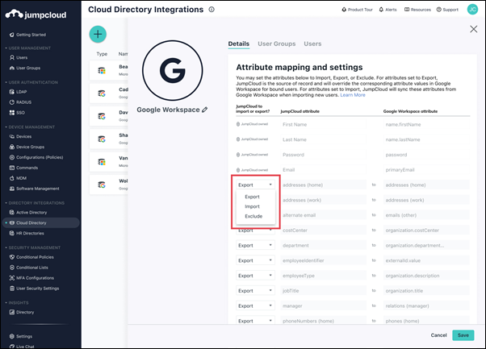The width and height of the screenshot is (486, 349).
Task: Close the integration details panel
Action: (x=473, y=28)
